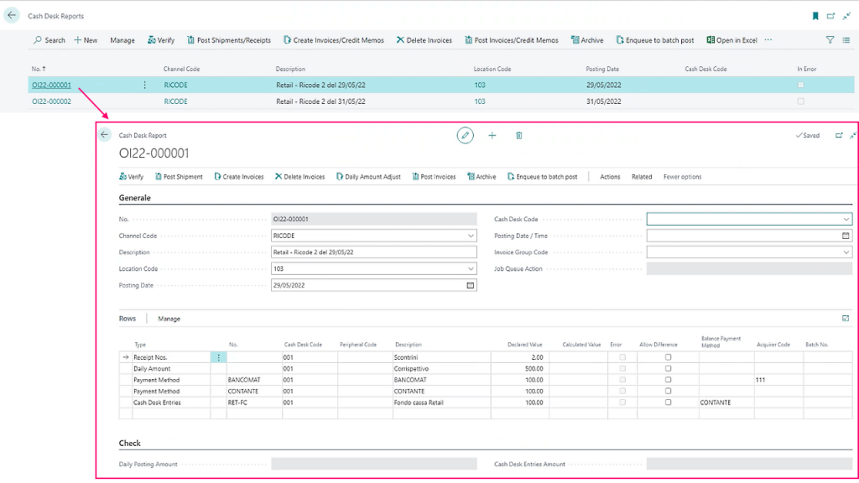Collapse the Cash Desk Reports page view
This screenshot has width=859, height=483.
click(x=846, y=16)
